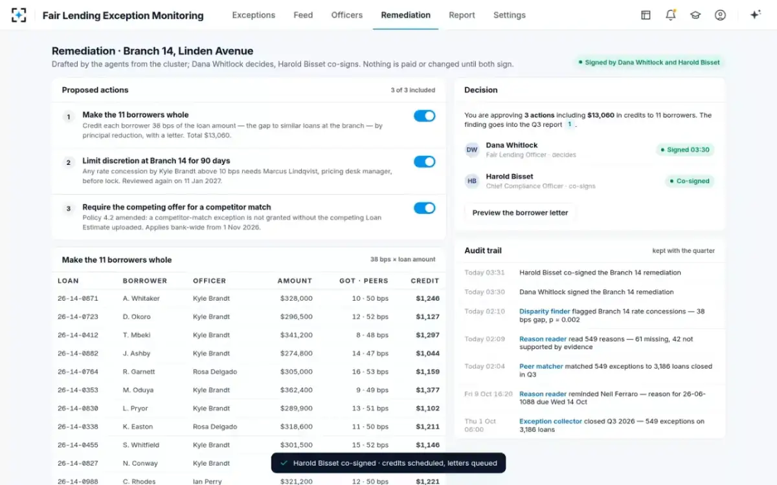Click Rosa Delgado in the R. Garnett row
The width and height of the screenshot is (777, 485).
pos(215,372)
